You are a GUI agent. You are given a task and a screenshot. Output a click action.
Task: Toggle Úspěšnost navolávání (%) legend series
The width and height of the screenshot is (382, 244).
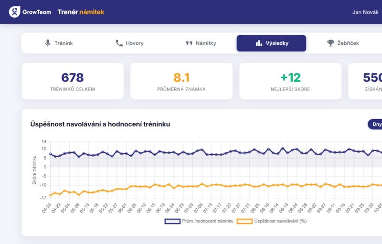pos(272,221)
